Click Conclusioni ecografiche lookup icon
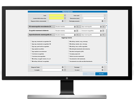 point(101,31)
